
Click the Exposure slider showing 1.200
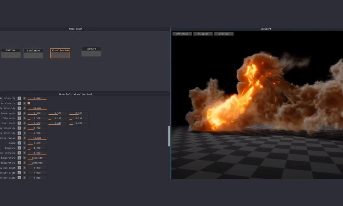pos(37,148)
